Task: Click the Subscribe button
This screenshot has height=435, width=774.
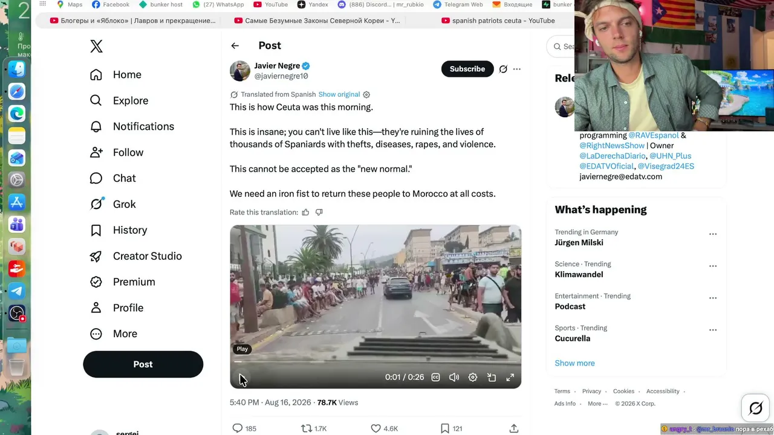Action: click(467, 69)
